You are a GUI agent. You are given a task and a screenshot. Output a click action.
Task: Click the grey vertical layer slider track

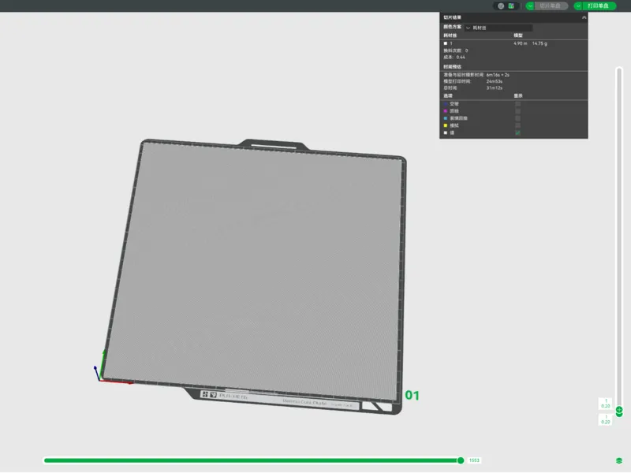click(x=619, y=237)
